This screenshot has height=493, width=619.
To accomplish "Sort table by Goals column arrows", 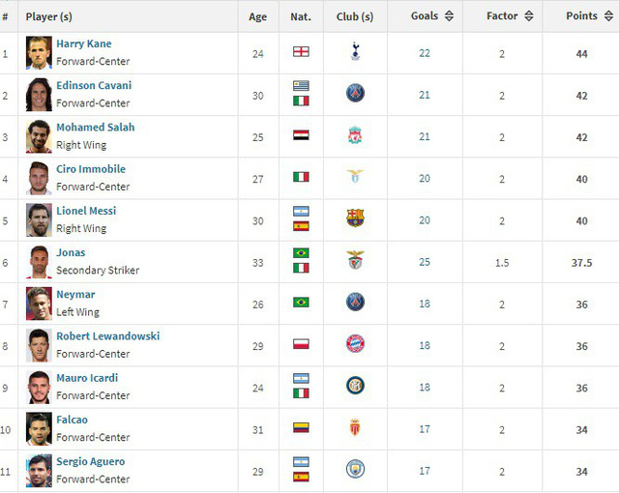I will [449, 16].
